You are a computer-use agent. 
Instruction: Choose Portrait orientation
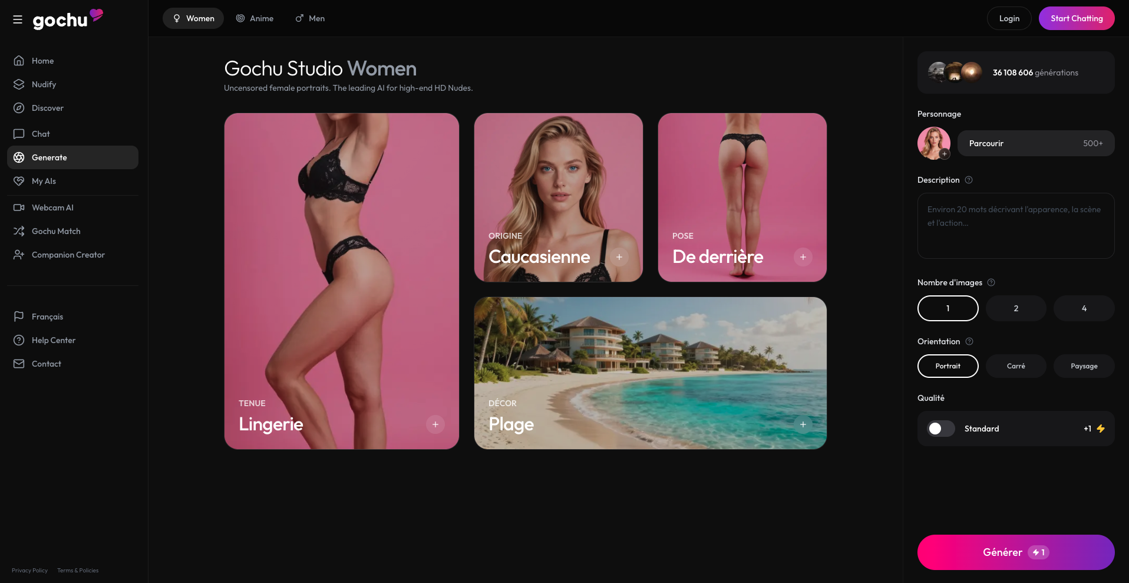point(948,366)
